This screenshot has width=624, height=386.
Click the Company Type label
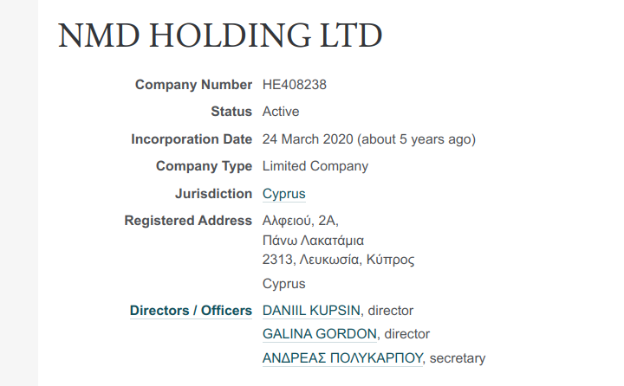[204, 166]
